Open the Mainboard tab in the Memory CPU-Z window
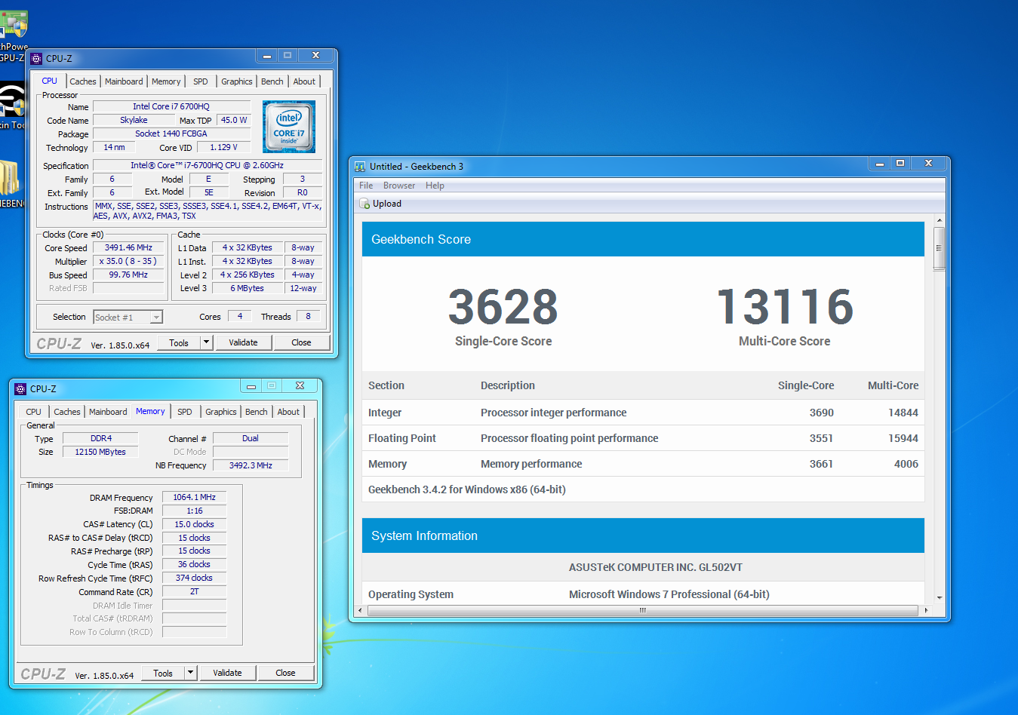This screenshot has height=715, width=1018. [x=108, y=412]
